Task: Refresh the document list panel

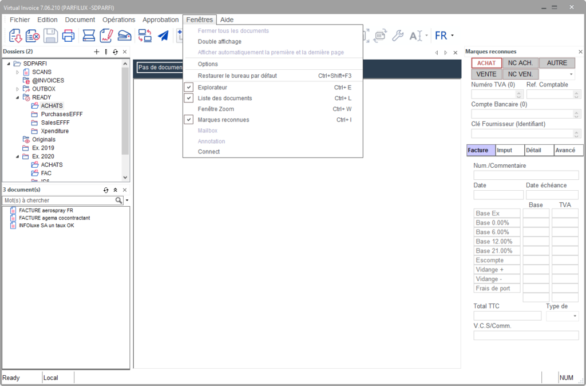Action: 106,190
